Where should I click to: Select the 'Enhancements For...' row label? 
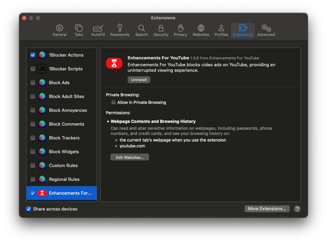coord(70,193)
